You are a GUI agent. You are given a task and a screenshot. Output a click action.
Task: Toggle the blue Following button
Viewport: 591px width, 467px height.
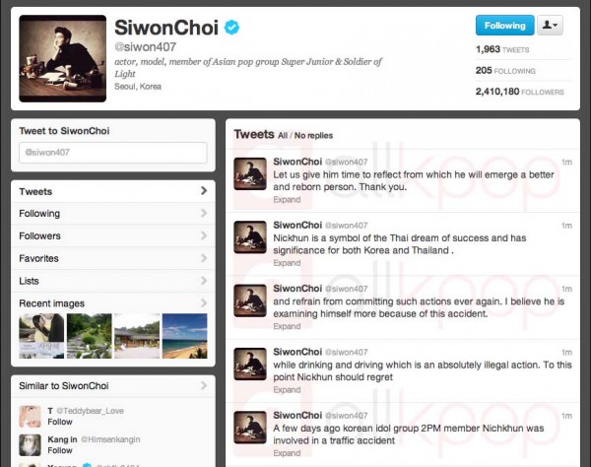504,26
